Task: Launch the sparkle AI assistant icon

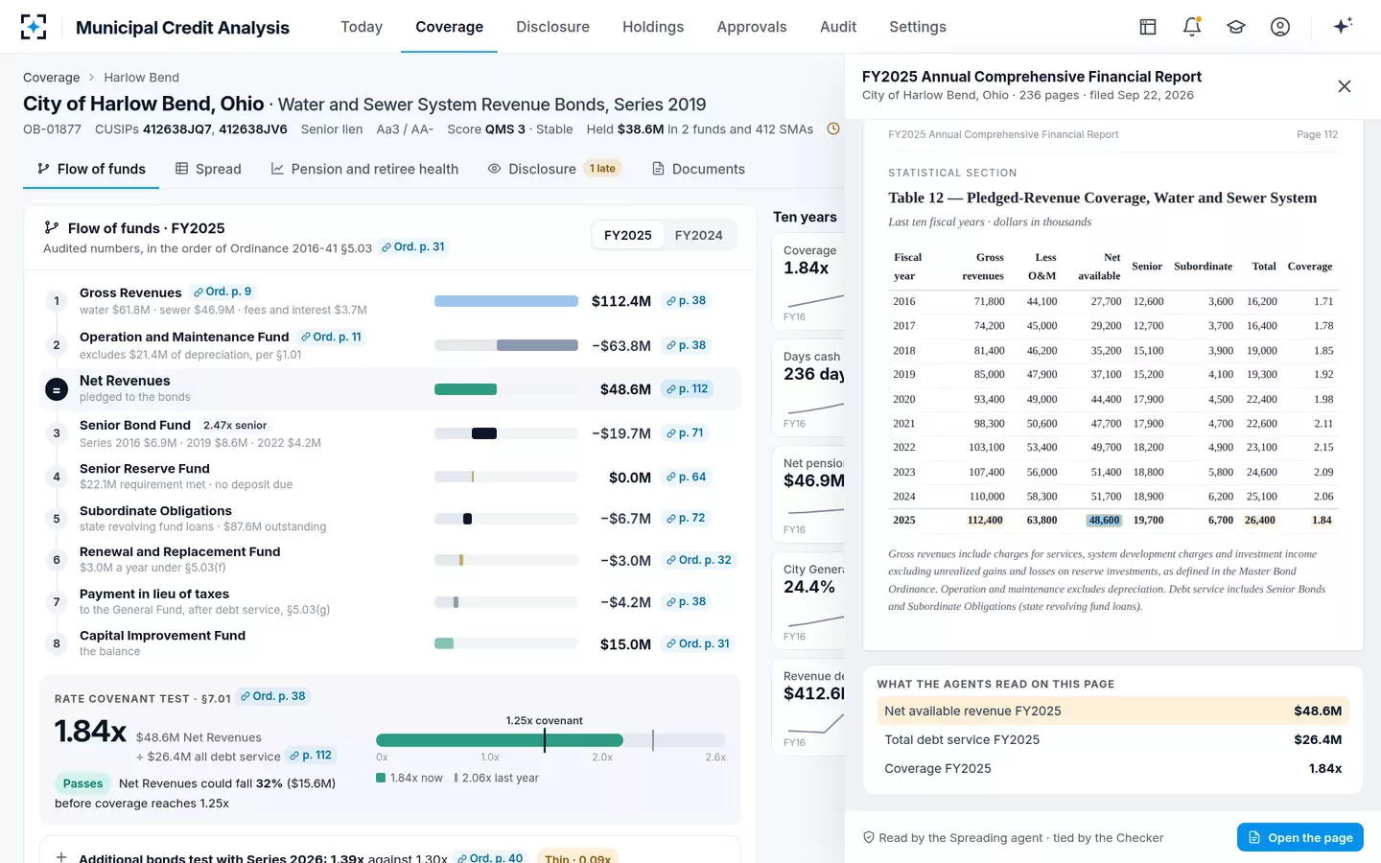Action: coord(1343,26)
